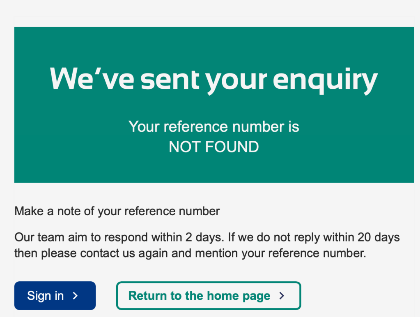The image size is (420, 317).
Task: Open the Return to the home page link
Action: tap(209, 296)
